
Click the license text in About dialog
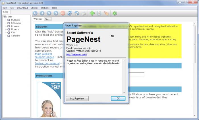pyautogui.click(x=93, y=62)
